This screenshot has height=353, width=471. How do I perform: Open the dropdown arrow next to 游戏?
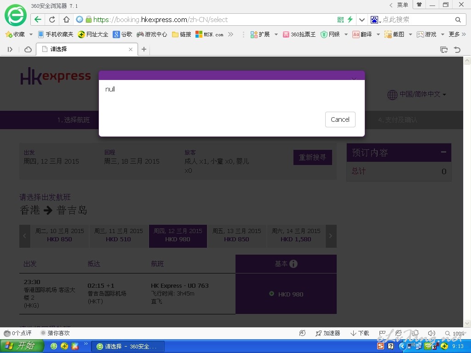[442, 34]
